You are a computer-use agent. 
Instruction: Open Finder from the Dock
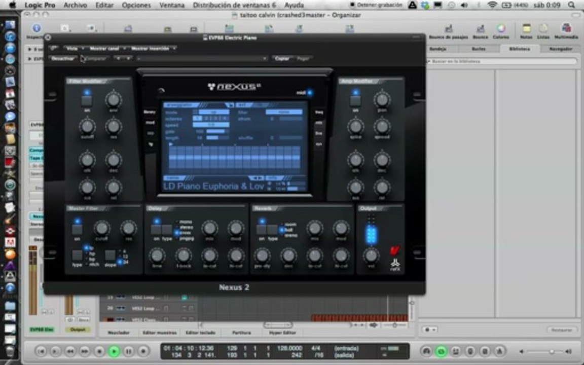(10, 25)
